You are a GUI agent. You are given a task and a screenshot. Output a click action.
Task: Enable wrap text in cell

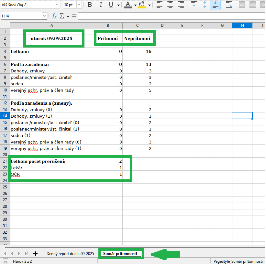pos(229,5)
